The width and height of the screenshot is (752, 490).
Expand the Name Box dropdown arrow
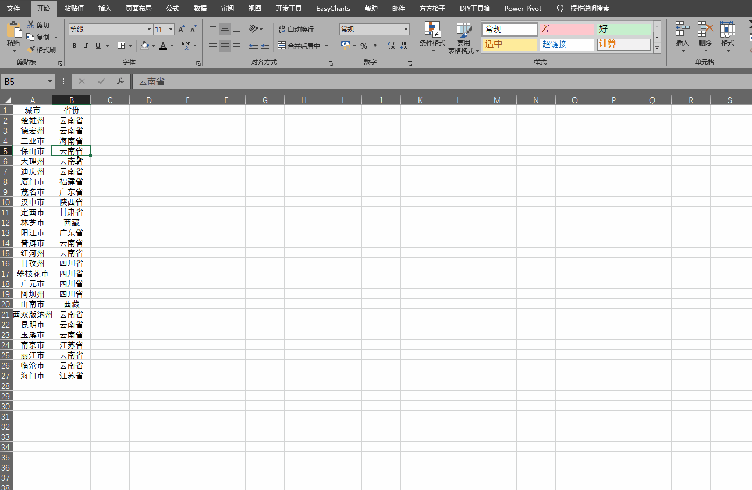point(49,81)
